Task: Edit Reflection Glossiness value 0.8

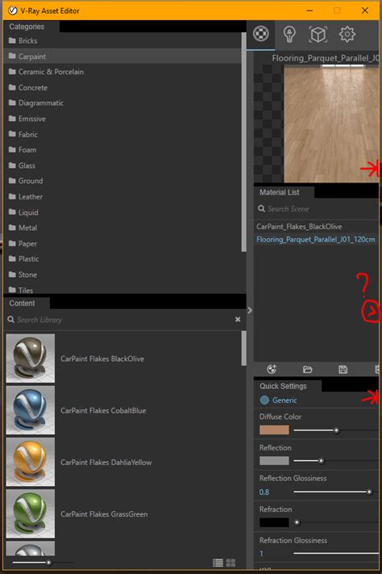Action: (264, 492)
